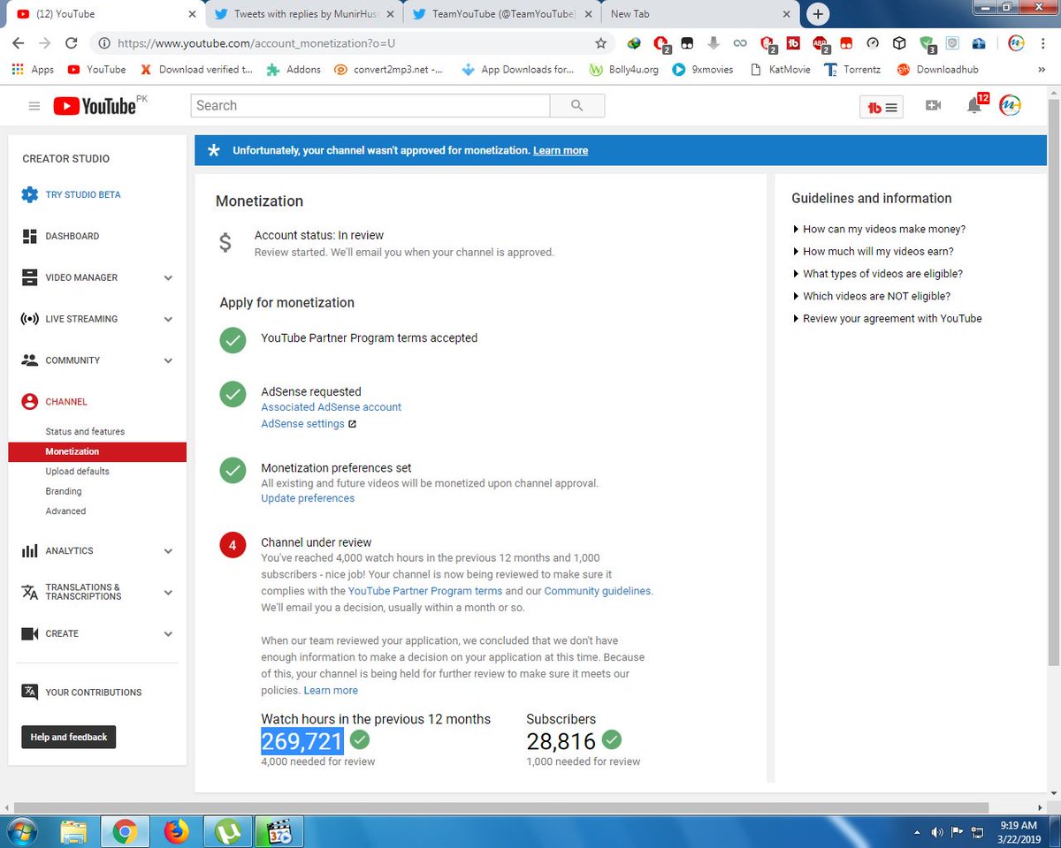The height and width of the screenshot is (848, 1061).
Task: Open the Community guidelines link
Action: [598, 591]
